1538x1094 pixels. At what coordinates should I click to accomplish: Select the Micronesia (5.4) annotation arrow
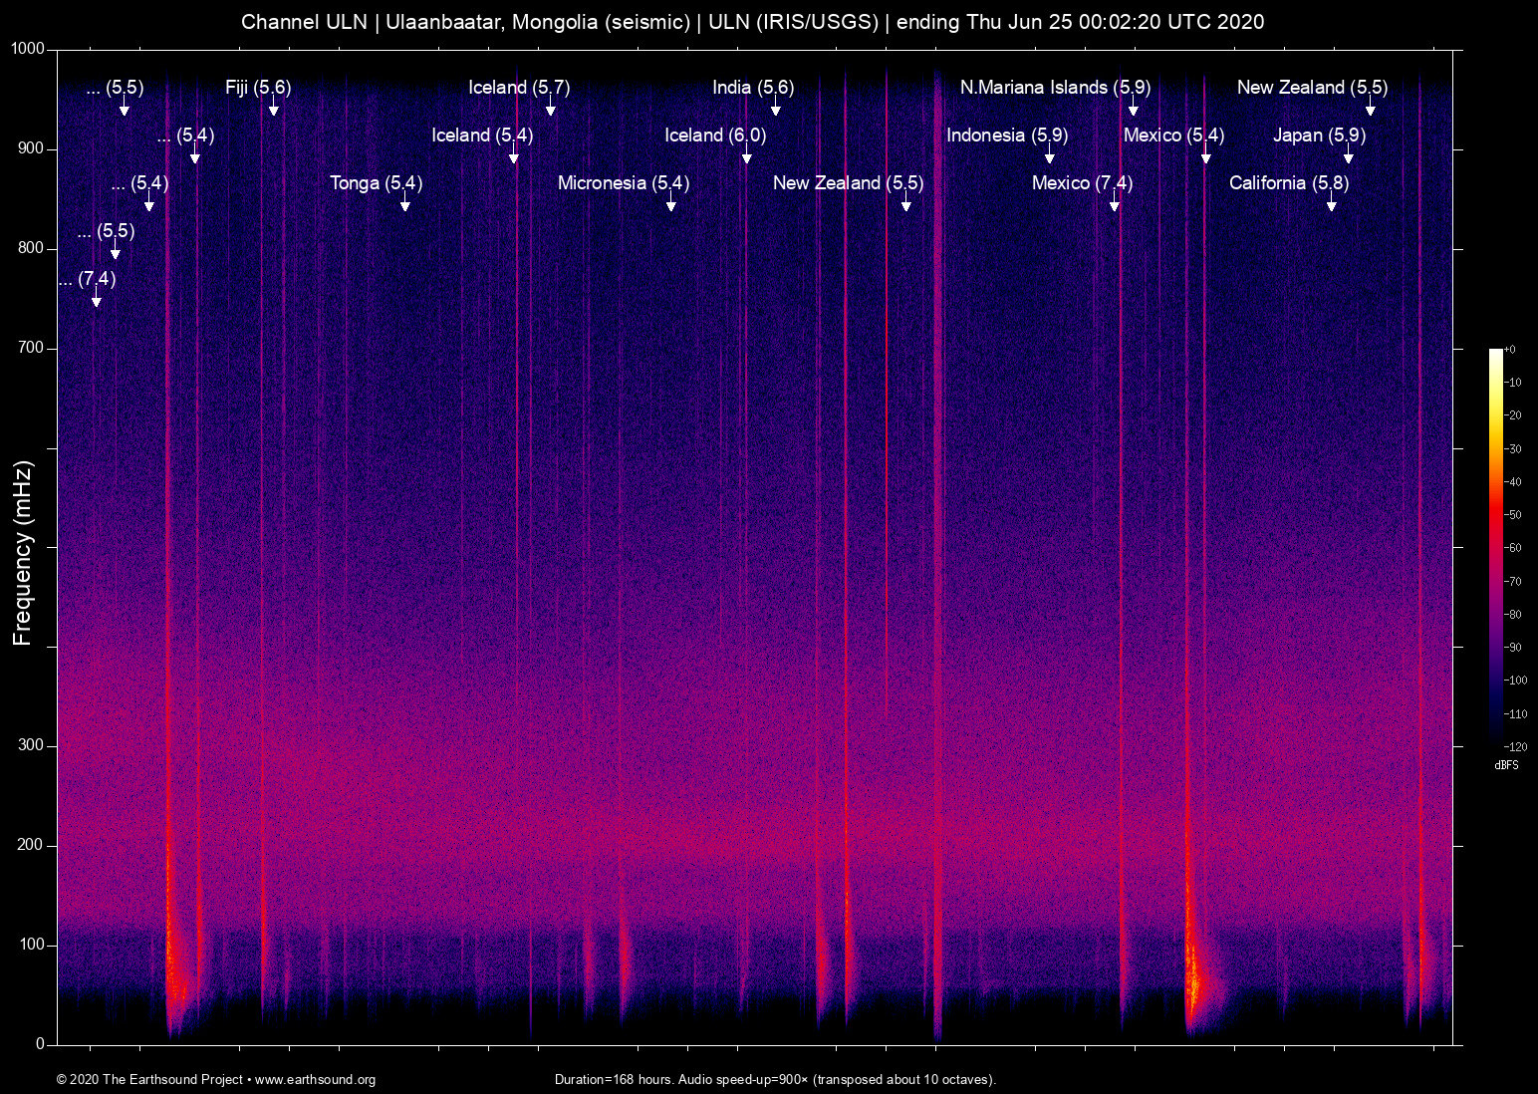click(671, 202)
